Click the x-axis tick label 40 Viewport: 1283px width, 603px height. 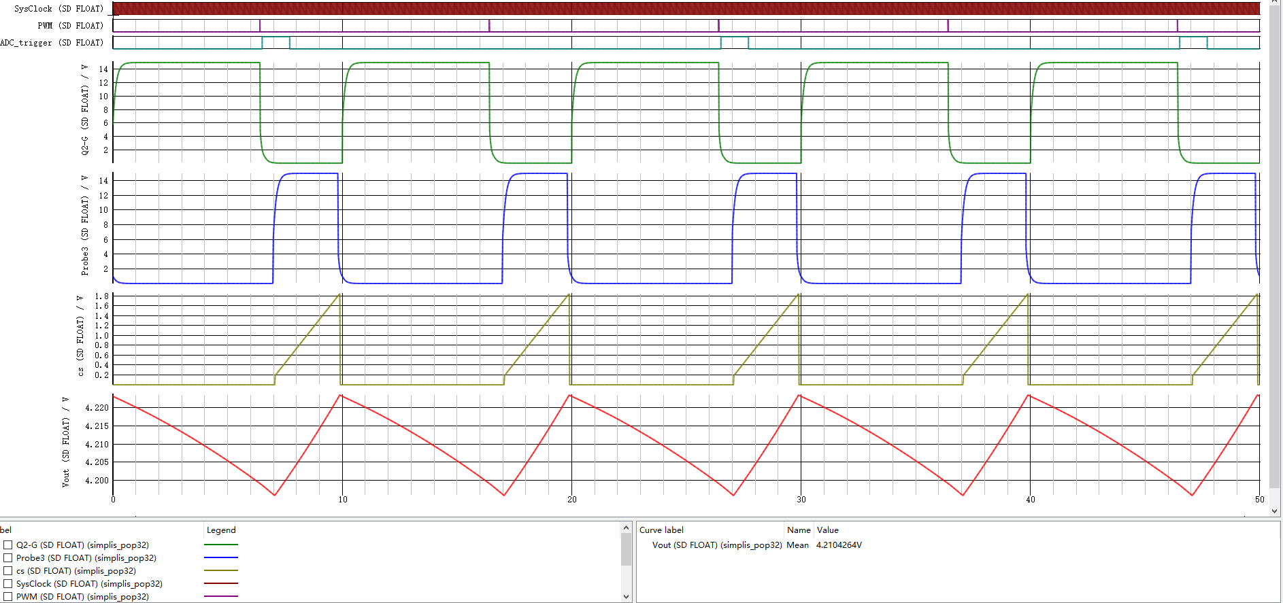point(1031,500)
